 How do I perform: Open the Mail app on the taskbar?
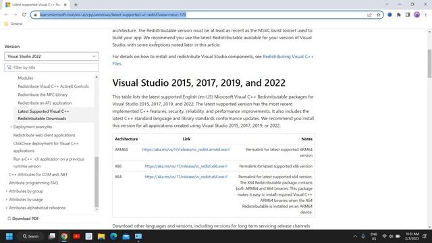click(126, 236)
